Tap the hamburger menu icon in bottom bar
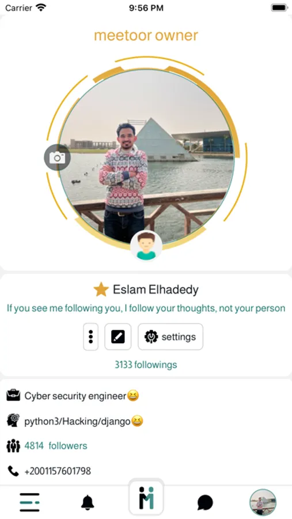This screenshot has height=519, width=292. (29, 502)
